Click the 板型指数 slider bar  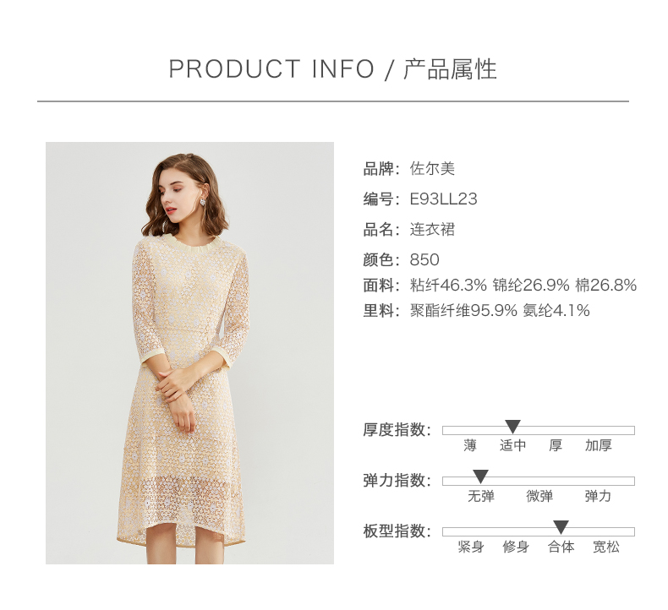539,531
